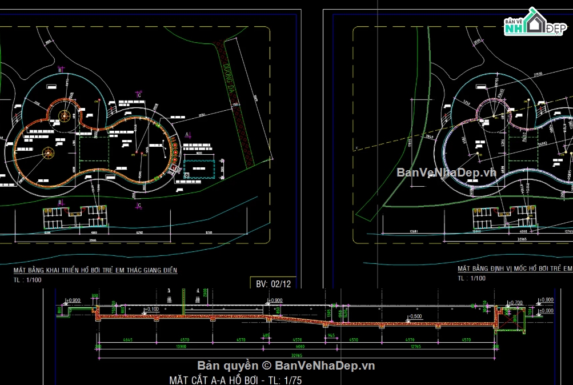
Task: Select the top section marker B
Action: 60,70
